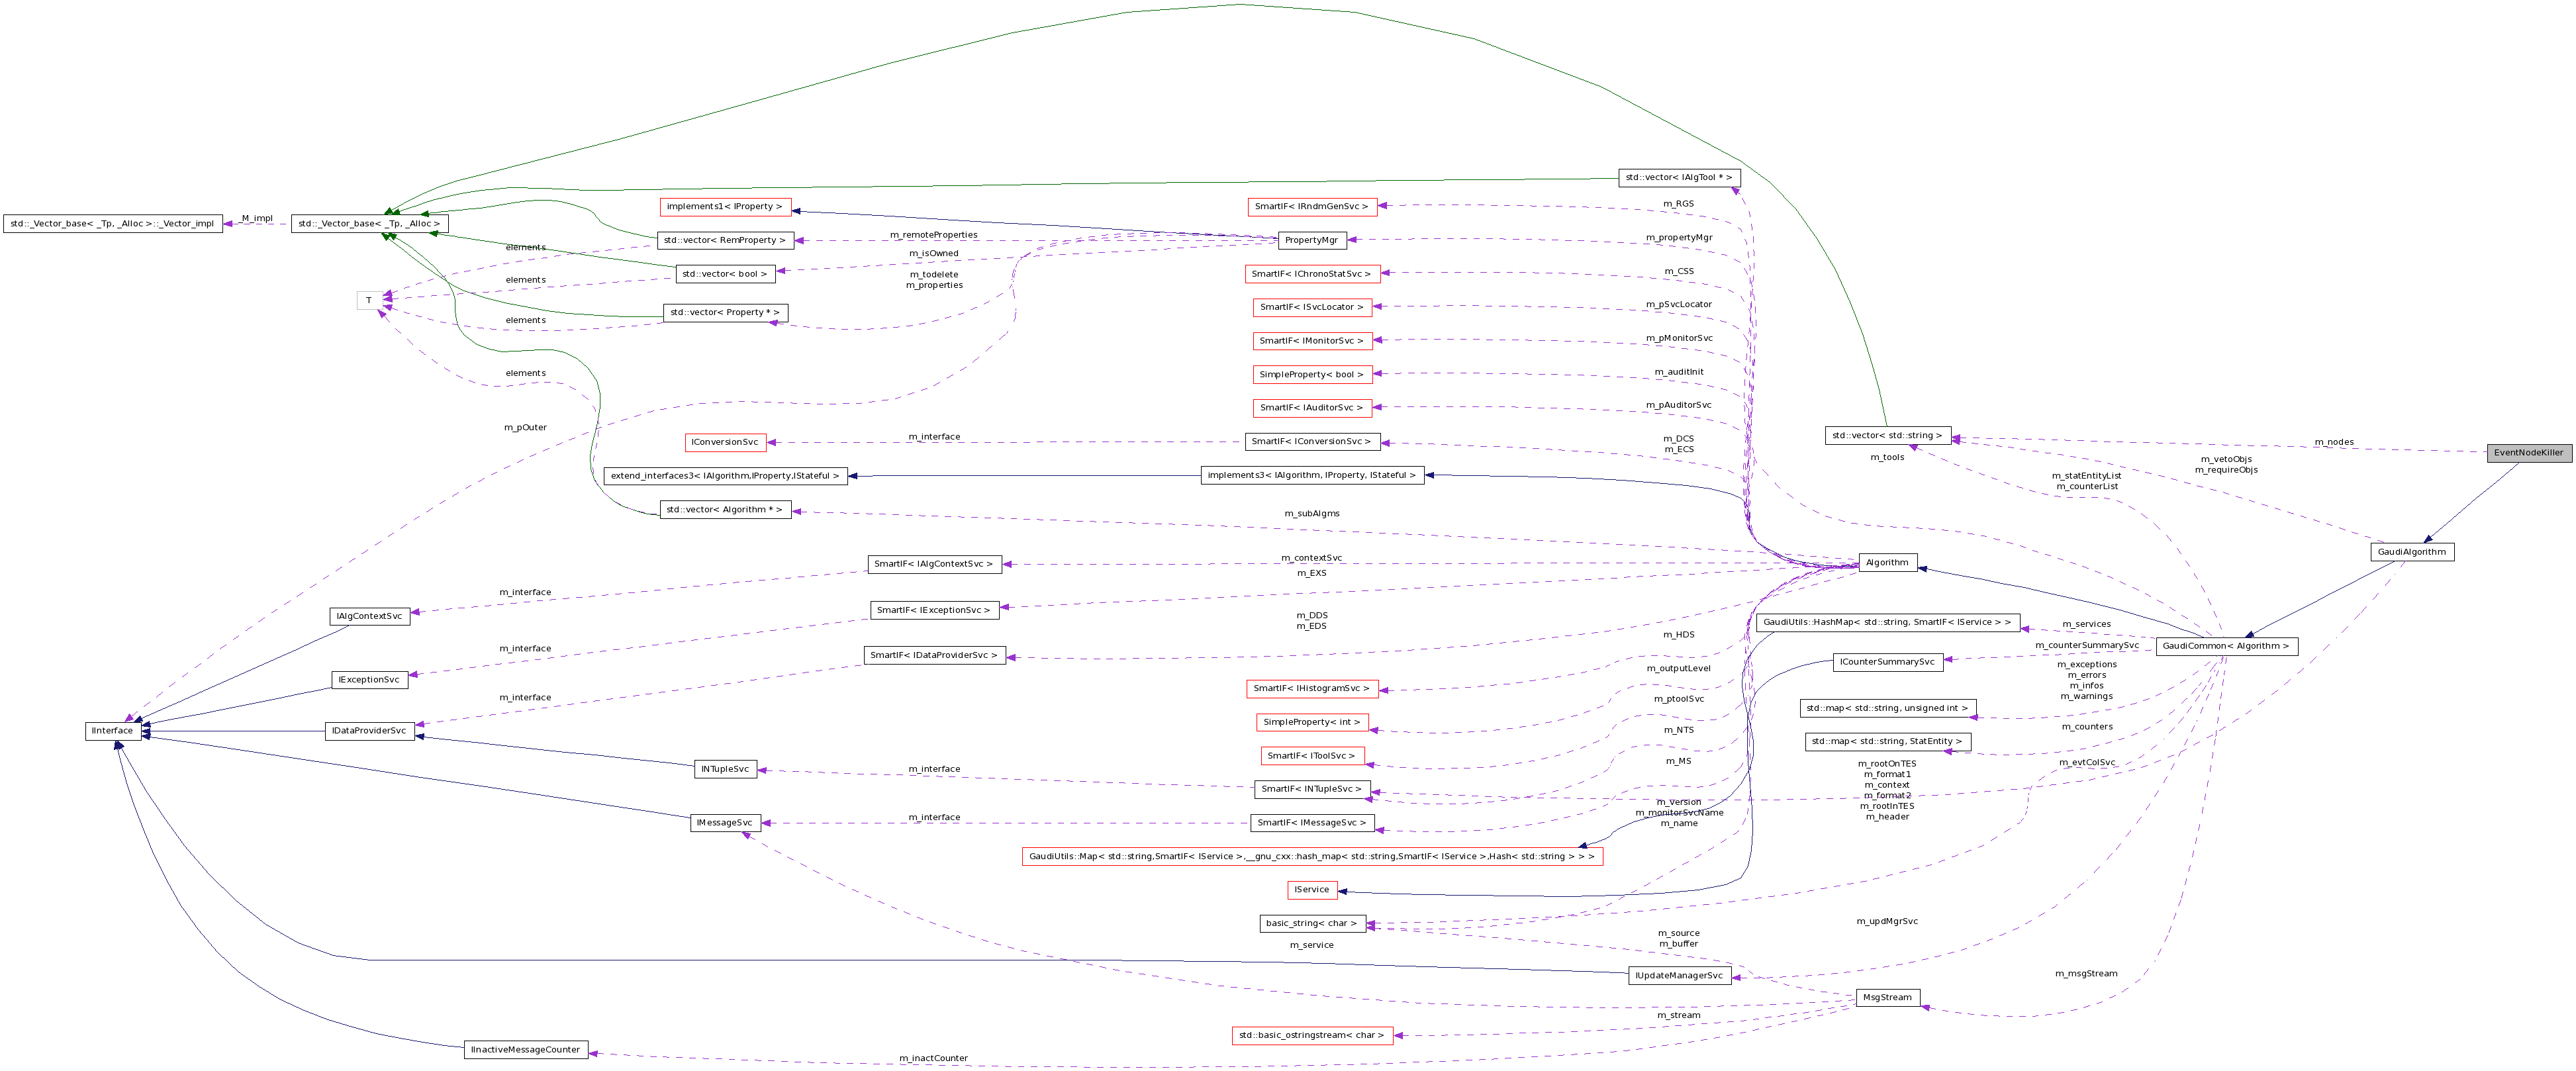Viewport: 2576px width, 1071px height.
Task: Select the IInactiveMessageCounter node
Action: click(527, 1049)
